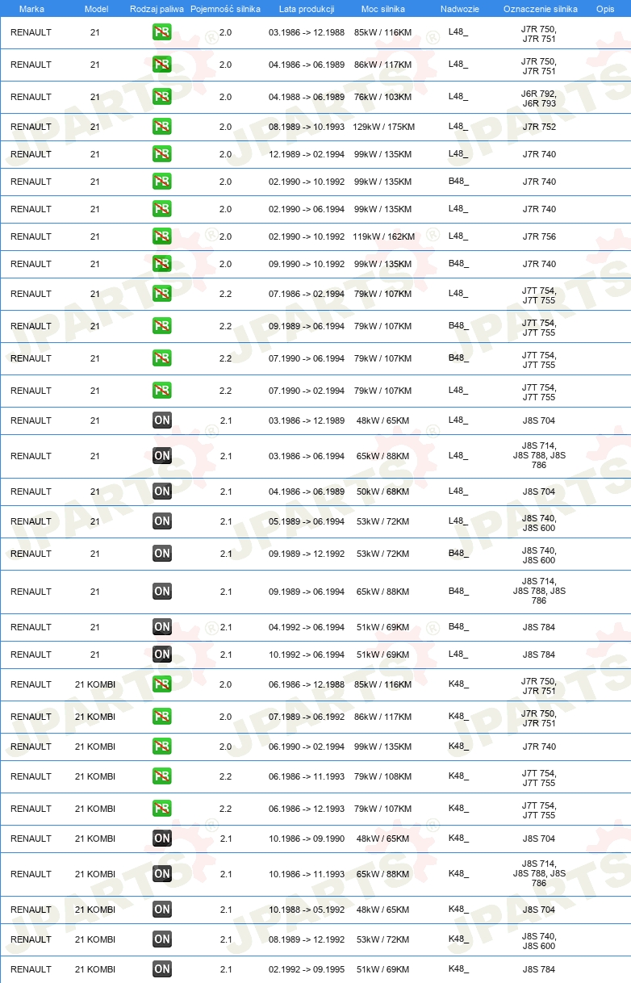This screenshot has height=983, width=631.
Task: Click the ON diesel icon in the 50kW / 68KM row
Action: [x=162, y=491]
